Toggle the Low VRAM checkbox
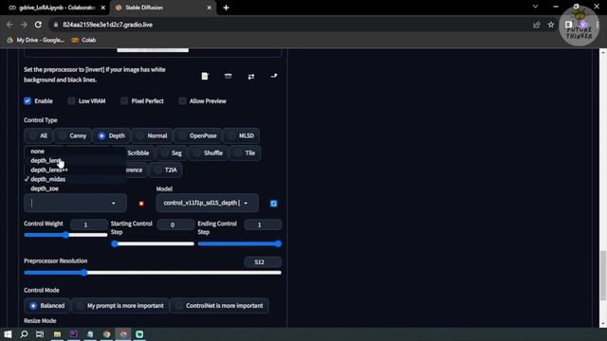Image resolution: width=607 pixels, height=341 pixels. (71, 101)
